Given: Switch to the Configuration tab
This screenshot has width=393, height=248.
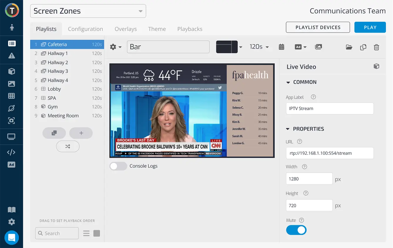Looking at the screenshot, I should (85, 29).
